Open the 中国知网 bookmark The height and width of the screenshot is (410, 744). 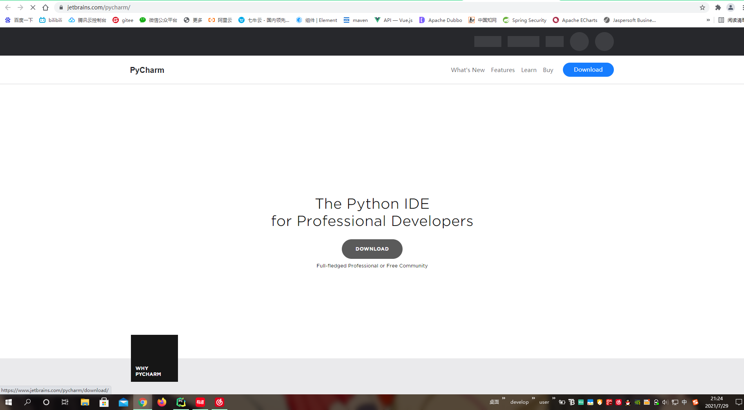483,20
